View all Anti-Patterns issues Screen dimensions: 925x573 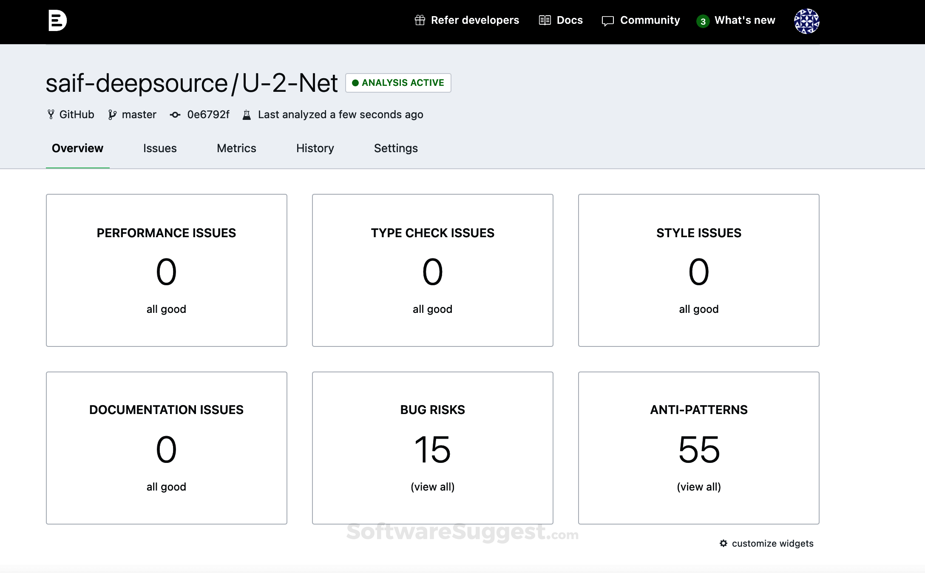[x=698, y=487]
